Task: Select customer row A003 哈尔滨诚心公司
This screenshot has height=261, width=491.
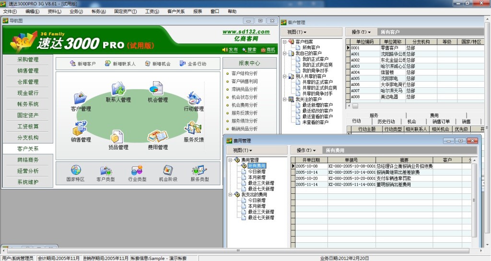Action: (415, 66)
